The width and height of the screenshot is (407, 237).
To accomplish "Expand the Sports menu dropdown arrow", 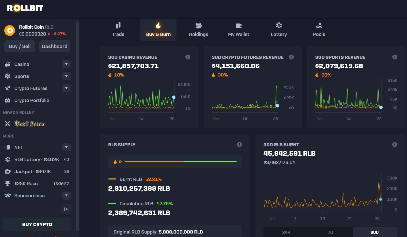I will (x=66, y=76).
